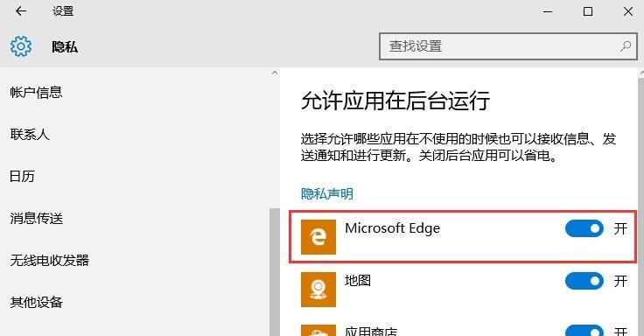Open 帐户信息 privacy category

(36, 93)
